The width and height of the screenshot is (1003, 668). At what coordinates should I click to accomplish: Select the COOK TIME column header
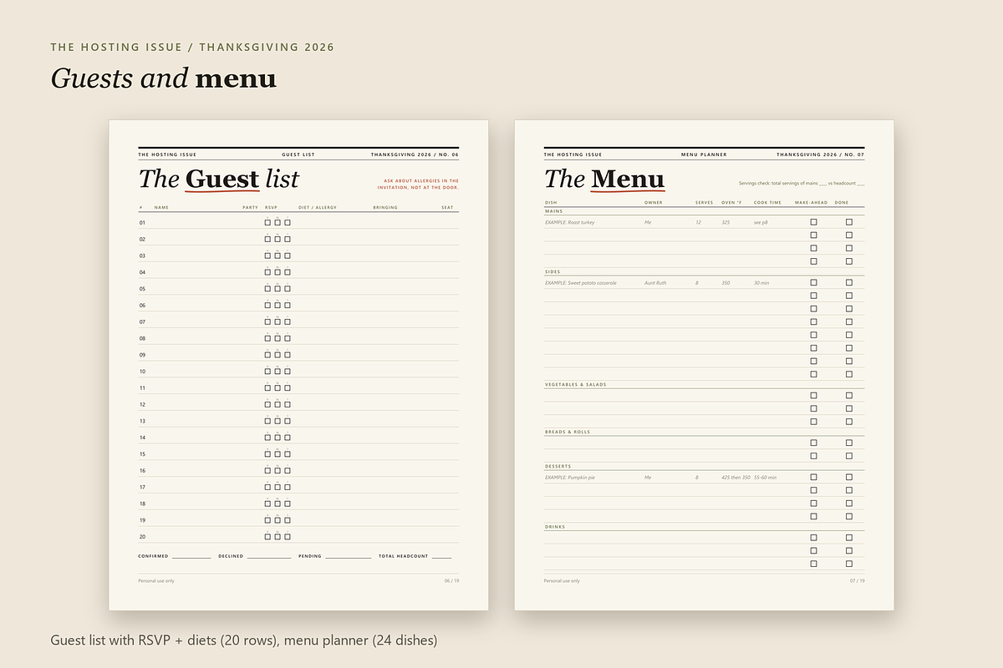767,202
